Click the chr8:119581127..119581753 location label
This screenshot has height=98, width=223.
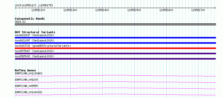click(34, 6)
